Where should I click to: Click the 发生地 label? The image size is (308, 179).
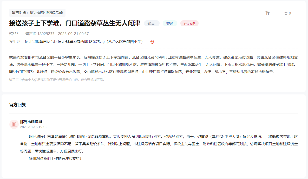[15, 42]
